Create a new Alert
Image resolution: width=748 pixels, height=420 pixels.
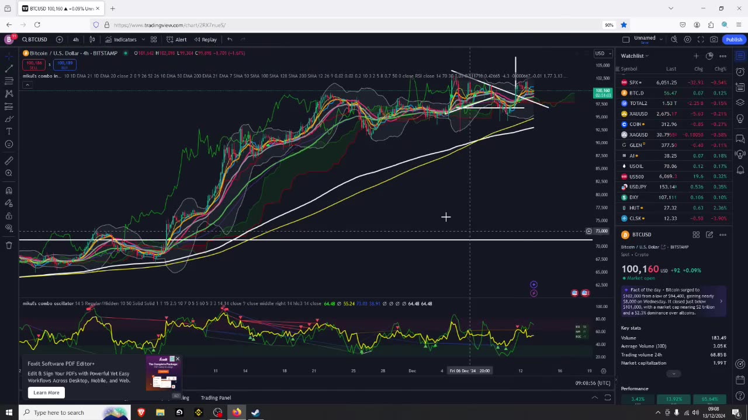tap(176, 40)
